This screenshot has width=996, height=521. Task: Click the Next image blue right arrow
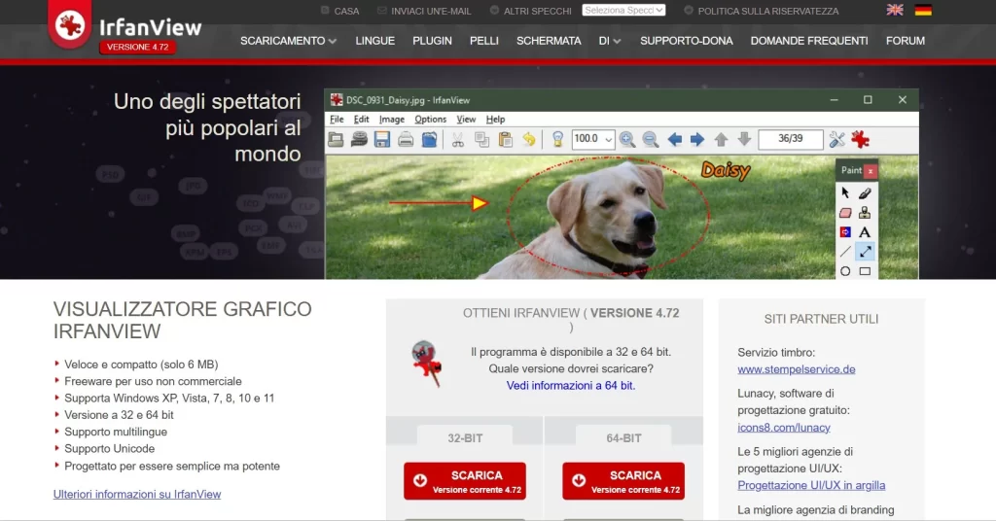click(x=696, y=140)
